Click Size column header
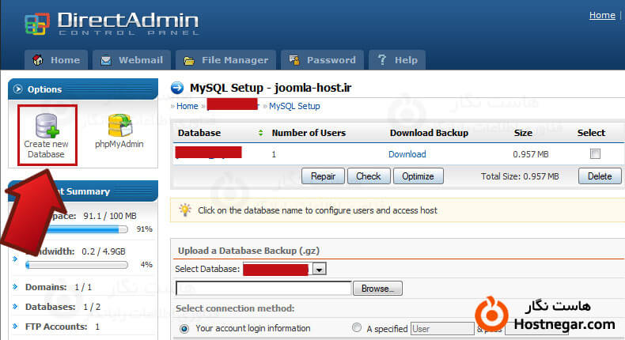Screen dimensions: 625x340 pyautogui.click(x=523, y=133)
